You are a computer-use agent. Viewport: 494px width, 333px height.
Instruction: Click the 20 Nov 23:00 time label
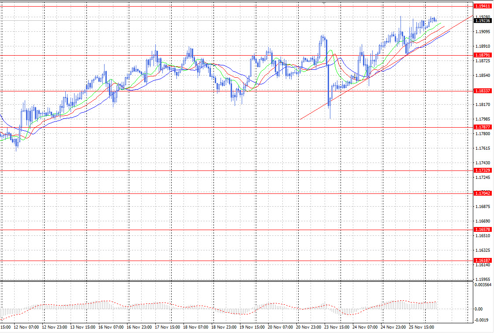click(308, 327)
